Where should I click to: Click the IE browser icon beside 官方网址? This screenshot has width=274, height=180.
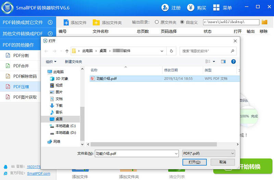(x=5, y=173)
